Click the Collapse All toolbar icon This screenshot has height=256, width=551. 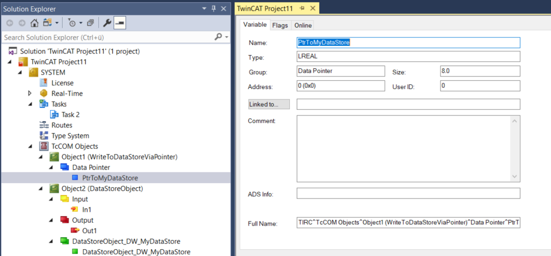point(91,23)
